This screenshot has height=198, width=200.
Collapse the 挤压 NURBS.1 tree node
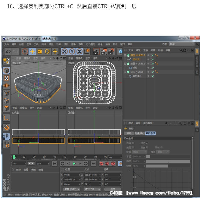(125, 64)
